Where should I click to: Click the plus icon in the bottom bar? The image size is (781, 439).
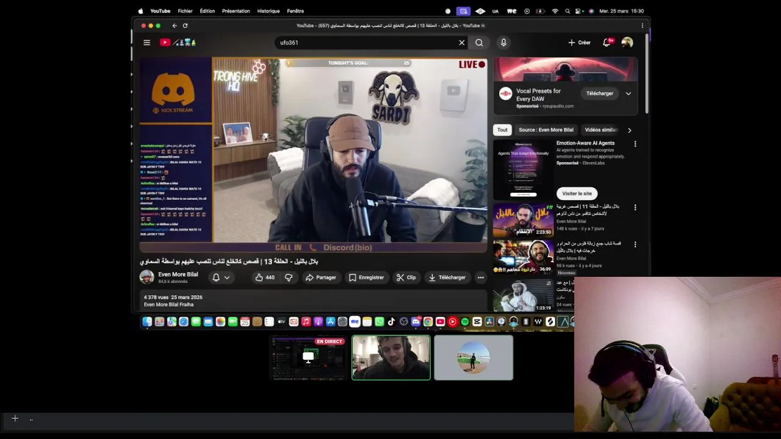15,418
